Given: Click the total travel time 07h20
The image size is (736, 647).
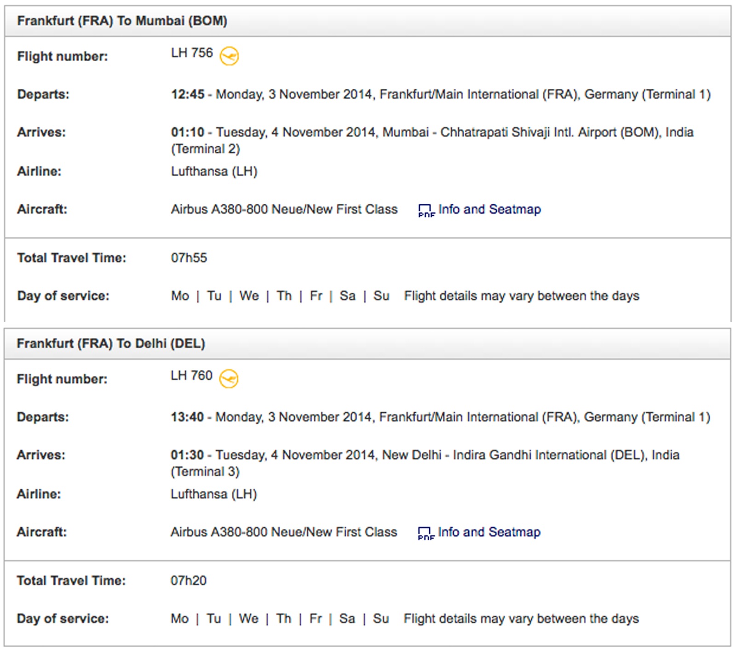Looking at the screenshot, I should click(x=189, y=580).
